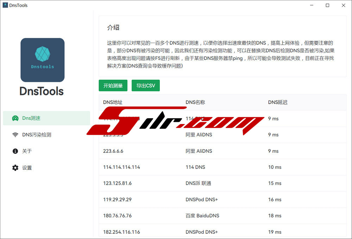This screenshot has width=352, height=239.
Task: Select the 百度 BaiduDNS row
Action: coord(222,215)
